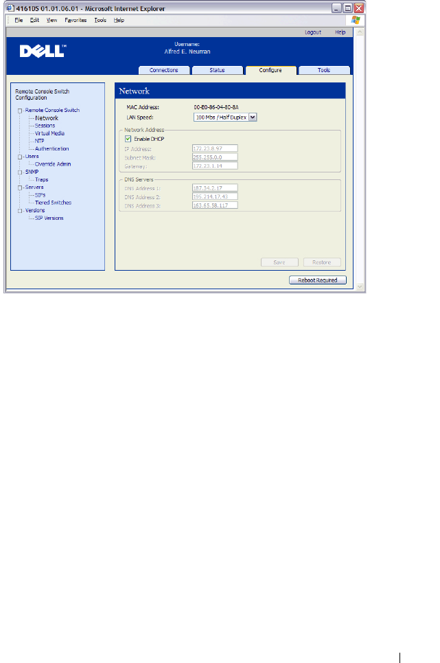Open the LAN Speed dropdown
The height and width of the screenshot is (663, 440).
click(253, 117)
